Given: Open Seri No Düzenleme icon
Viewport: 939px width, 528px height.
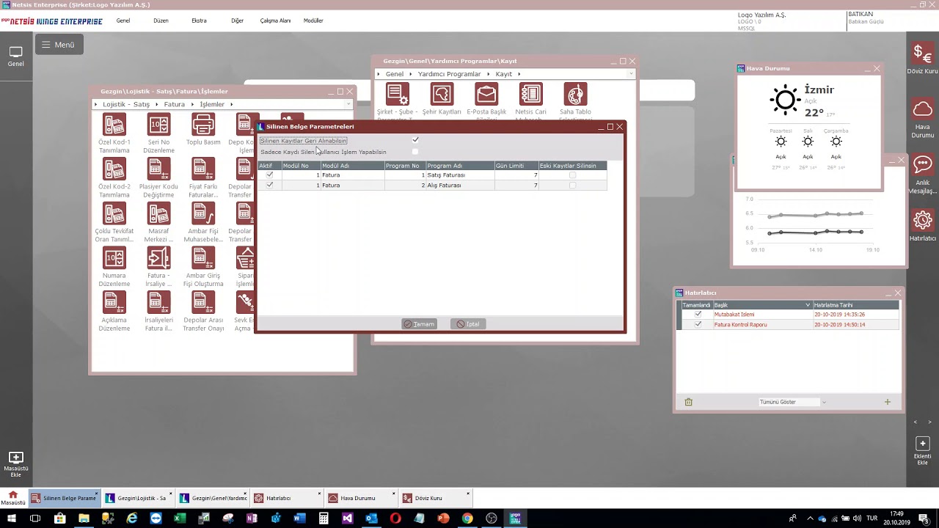Looking at the screenshot, I should click(158, 125).
